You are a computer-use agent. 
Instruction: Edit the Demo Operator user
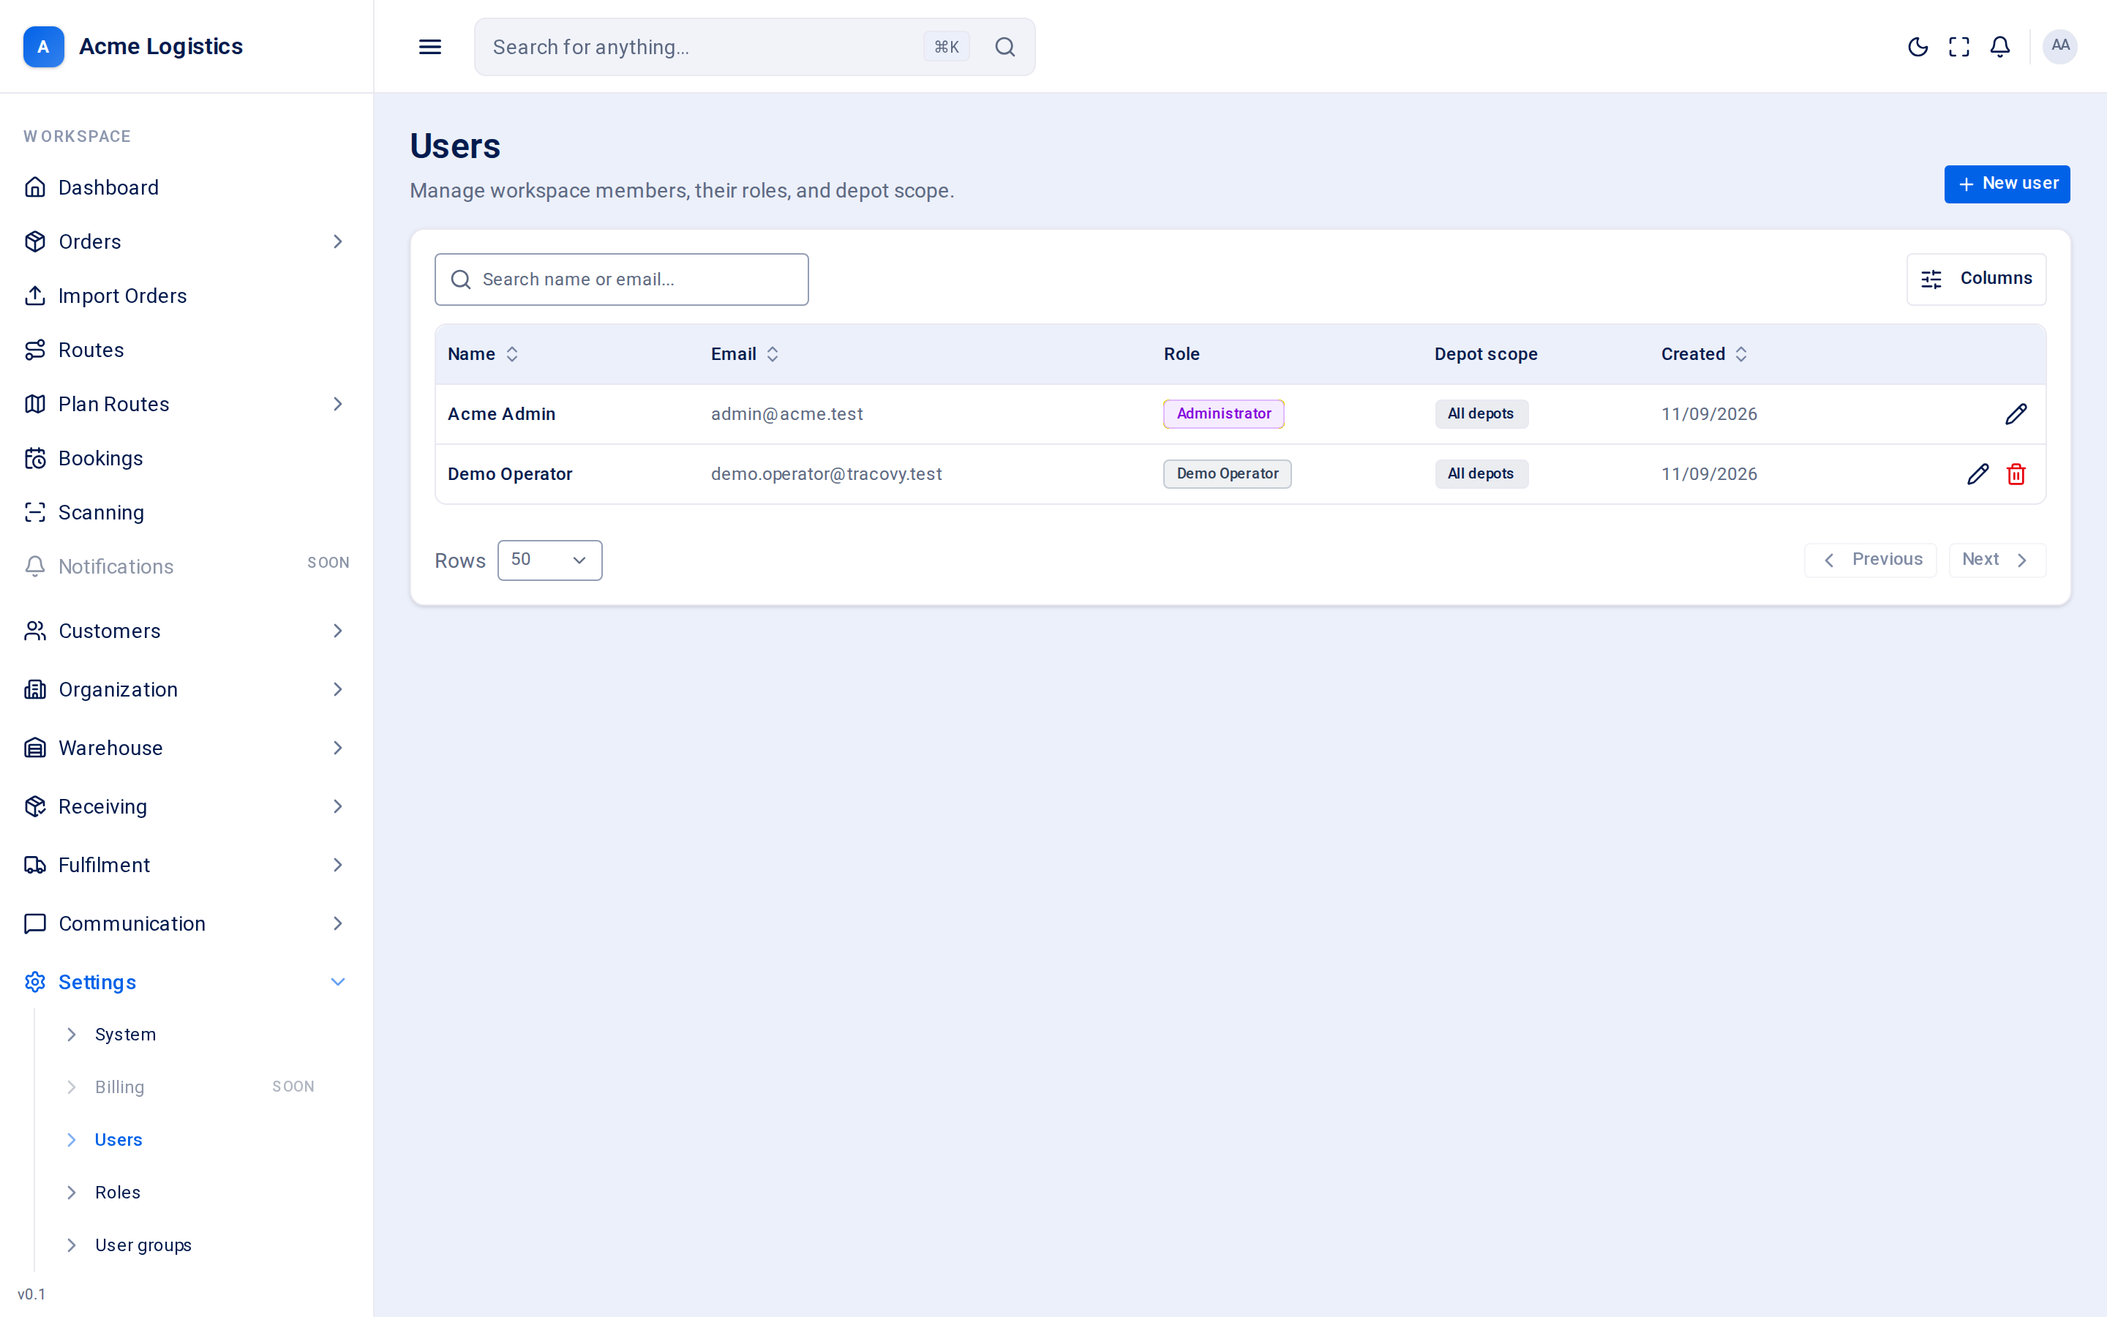(x=1978, y=474)
